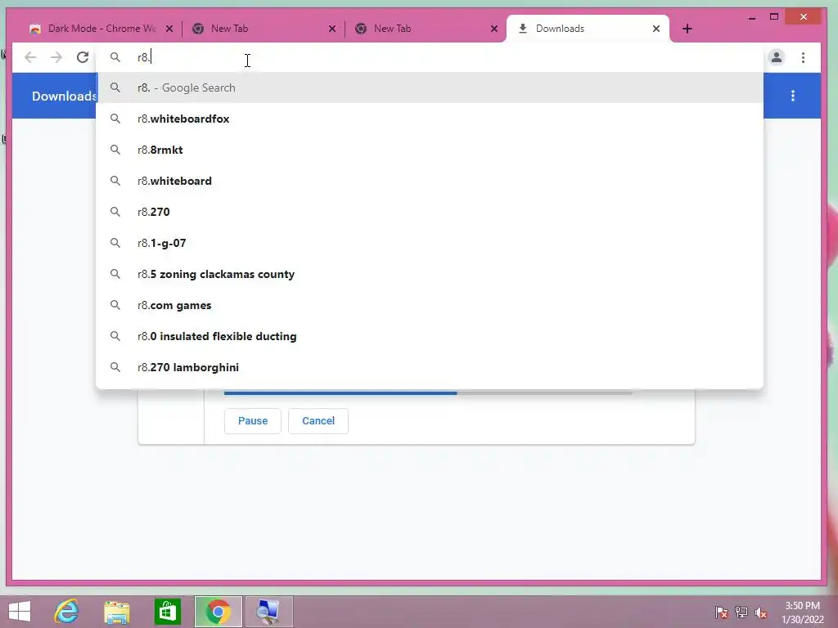Click the muted volume tray icon
Image resolution: width=838 pixels, height=628 pixels.
pyautogui.click(x=761, y=612)
